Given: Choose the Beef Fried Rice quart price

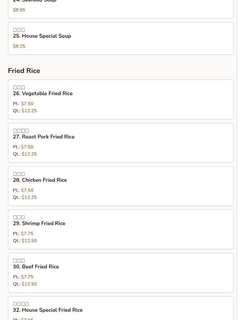Looking at the screenshot, I should 29,284.
